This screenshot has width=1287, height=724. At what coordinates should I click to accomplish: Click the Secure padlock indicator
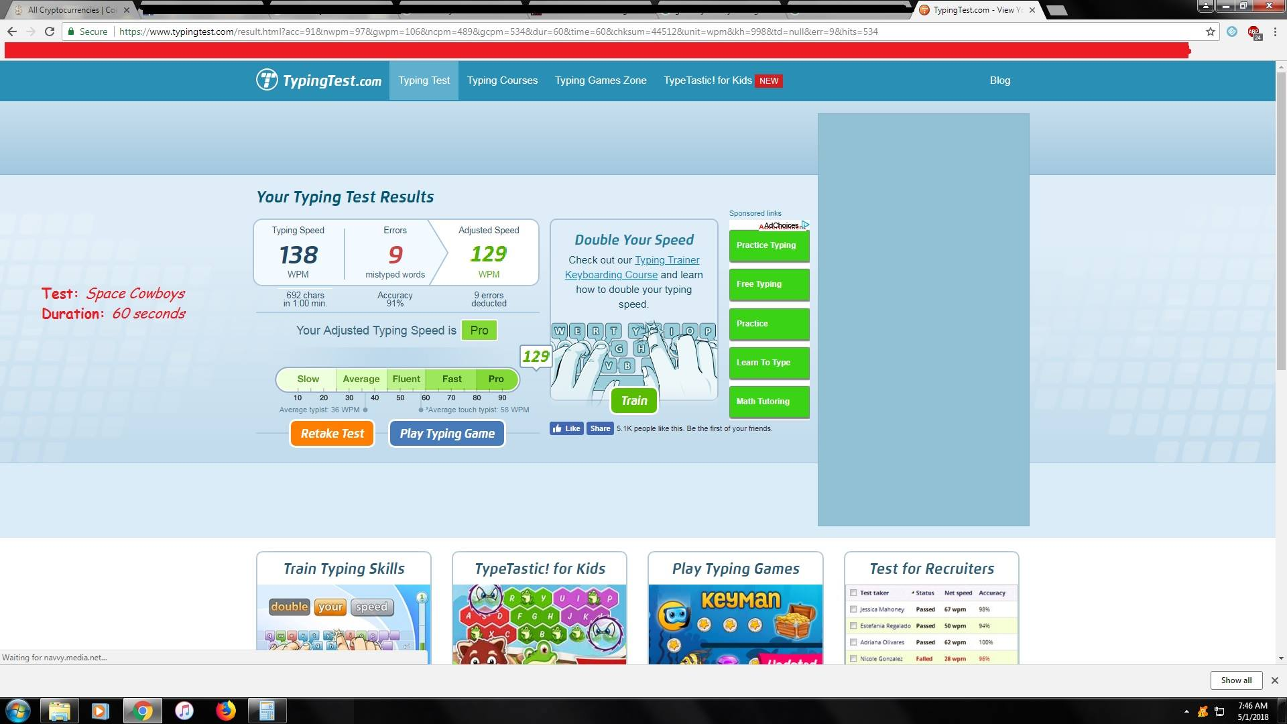pyautogui.click(x=87, y=32)
